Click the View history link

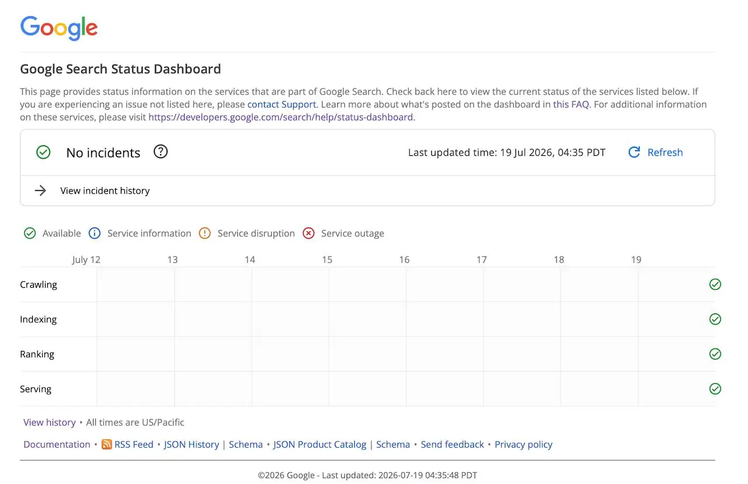coord(50,422)
